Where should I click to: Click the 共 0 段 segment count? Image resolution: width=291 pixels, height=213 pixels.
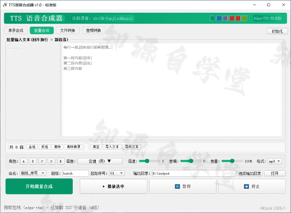[16, 147]
